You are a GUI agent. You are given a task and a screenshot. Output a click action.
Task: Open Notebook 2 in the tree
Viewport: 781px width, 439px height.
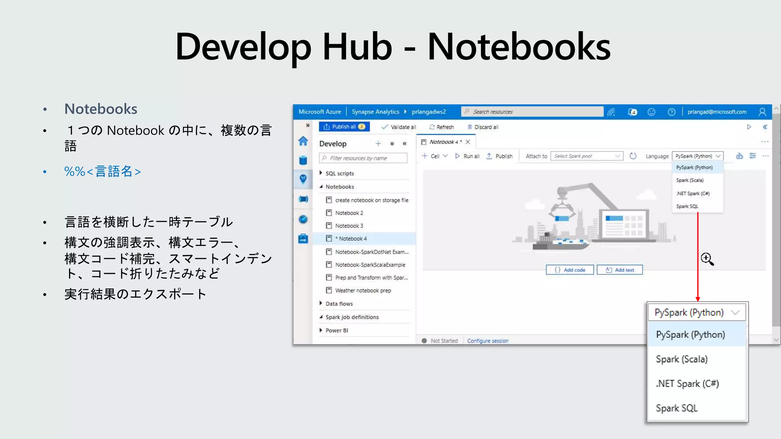point(344,213)
